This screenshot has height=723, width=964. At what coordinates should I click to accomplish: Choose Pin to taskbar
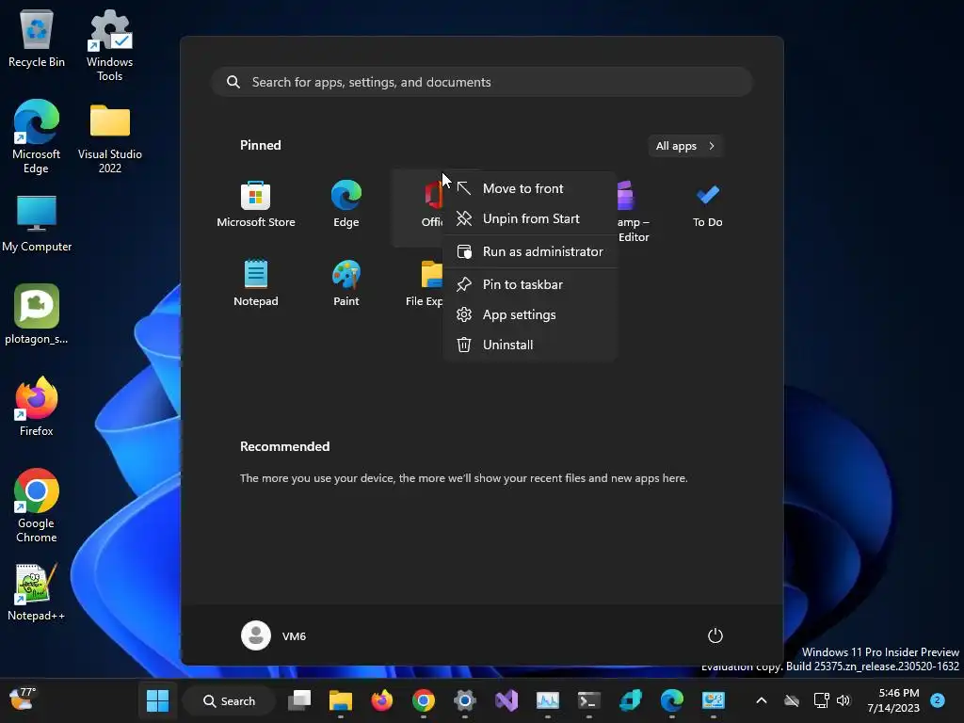pos(530,284)
